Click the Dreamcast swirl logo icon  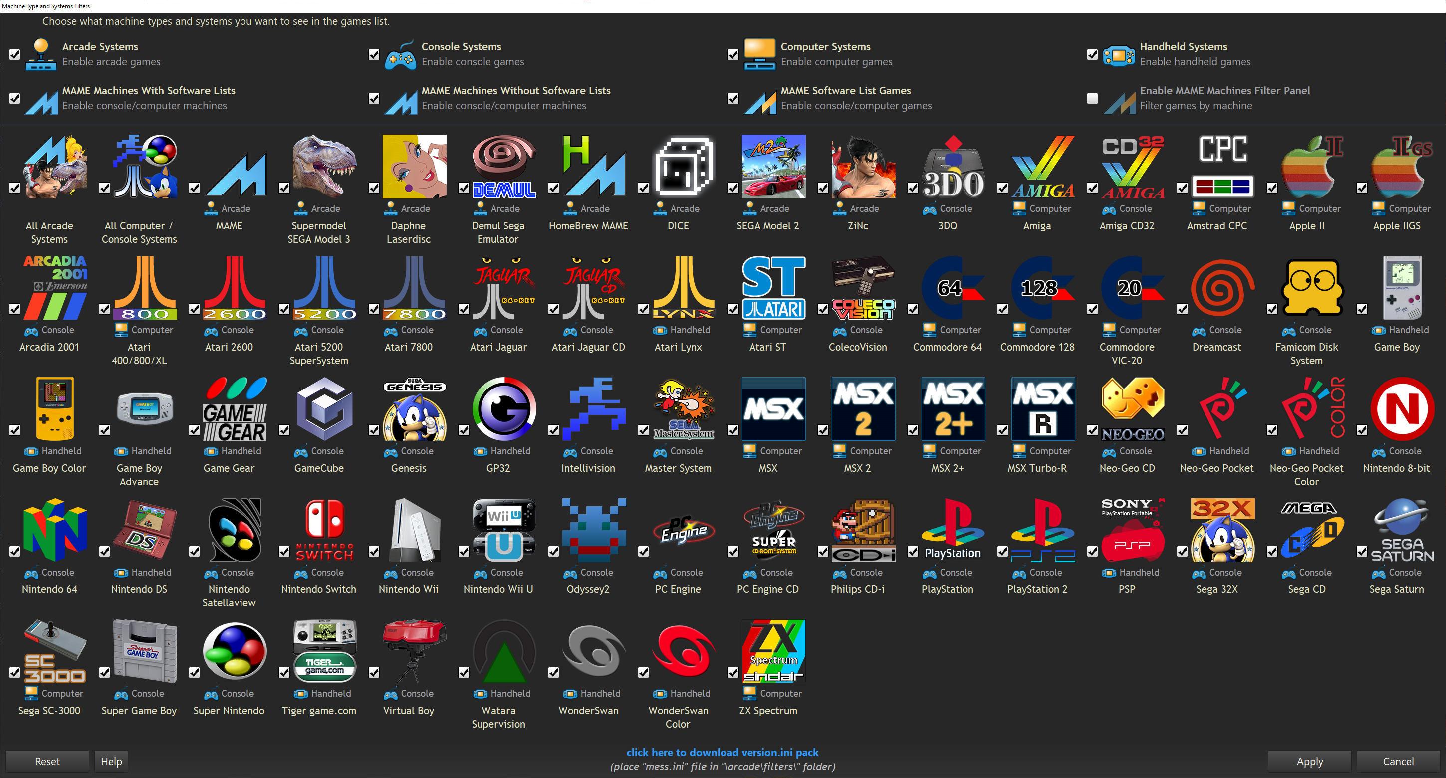coord(1222,287)
